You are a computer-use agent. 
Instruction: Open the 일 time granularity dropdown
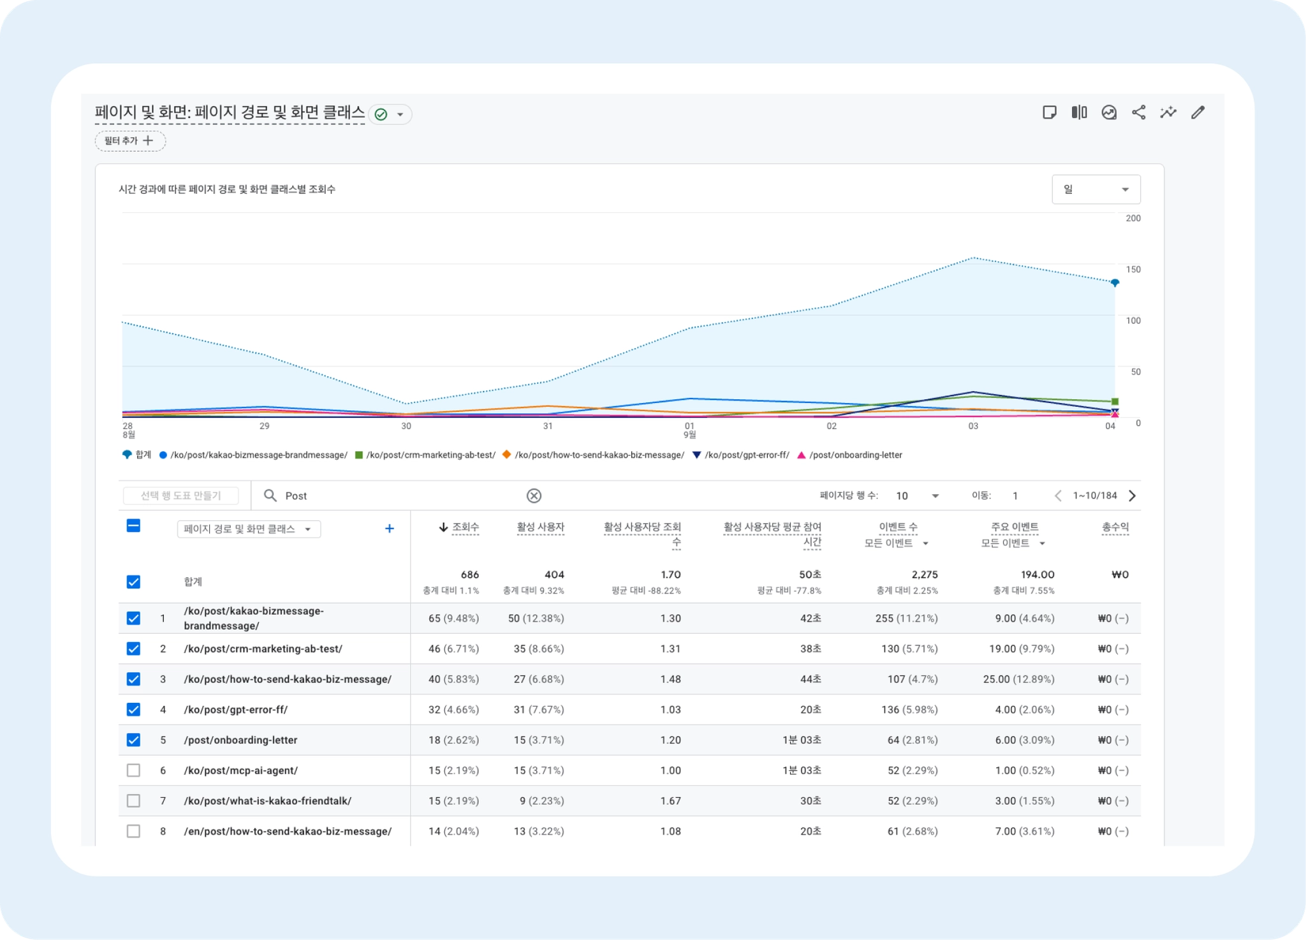(1096, 189)
